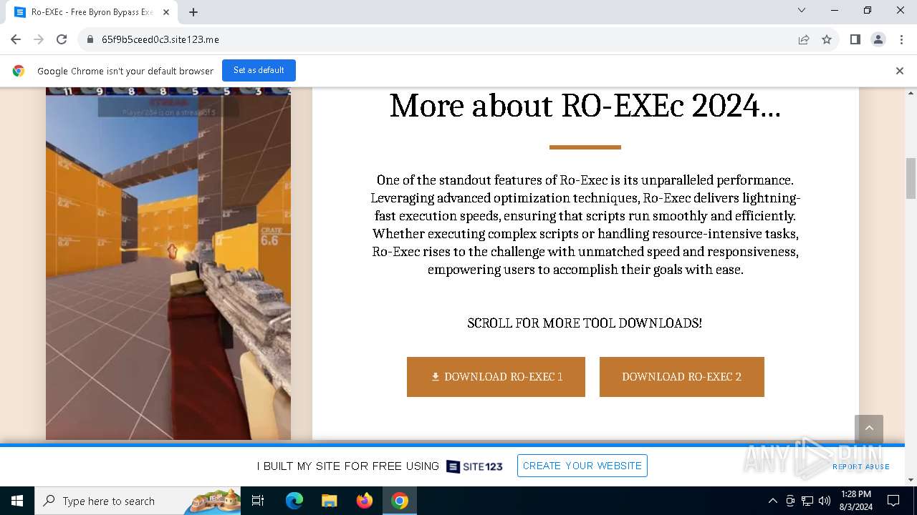Click CREATE YOUR WEBSITE button
The height and width of the screenshot is (515, 917).
582,466
